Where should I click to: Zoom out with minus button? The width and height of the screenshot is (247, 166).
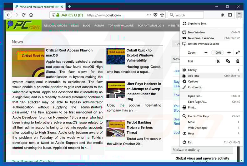[x=206, y=52]
